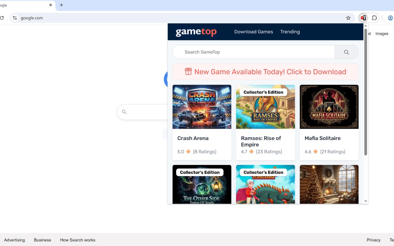Open a new tab with the plus button
The image size is (394, 246).
[61, 5]
